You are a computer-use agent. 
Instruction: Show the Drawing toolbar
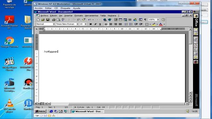(135, 20)
